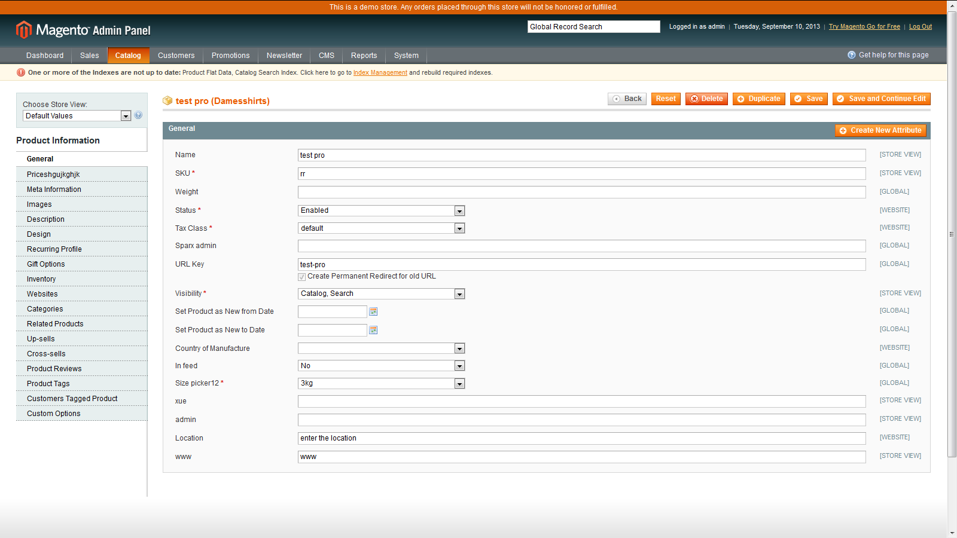Click the warning icon in the index notice bar
Image resolution: width=957 pixels, height=538 pixels.
20,72
